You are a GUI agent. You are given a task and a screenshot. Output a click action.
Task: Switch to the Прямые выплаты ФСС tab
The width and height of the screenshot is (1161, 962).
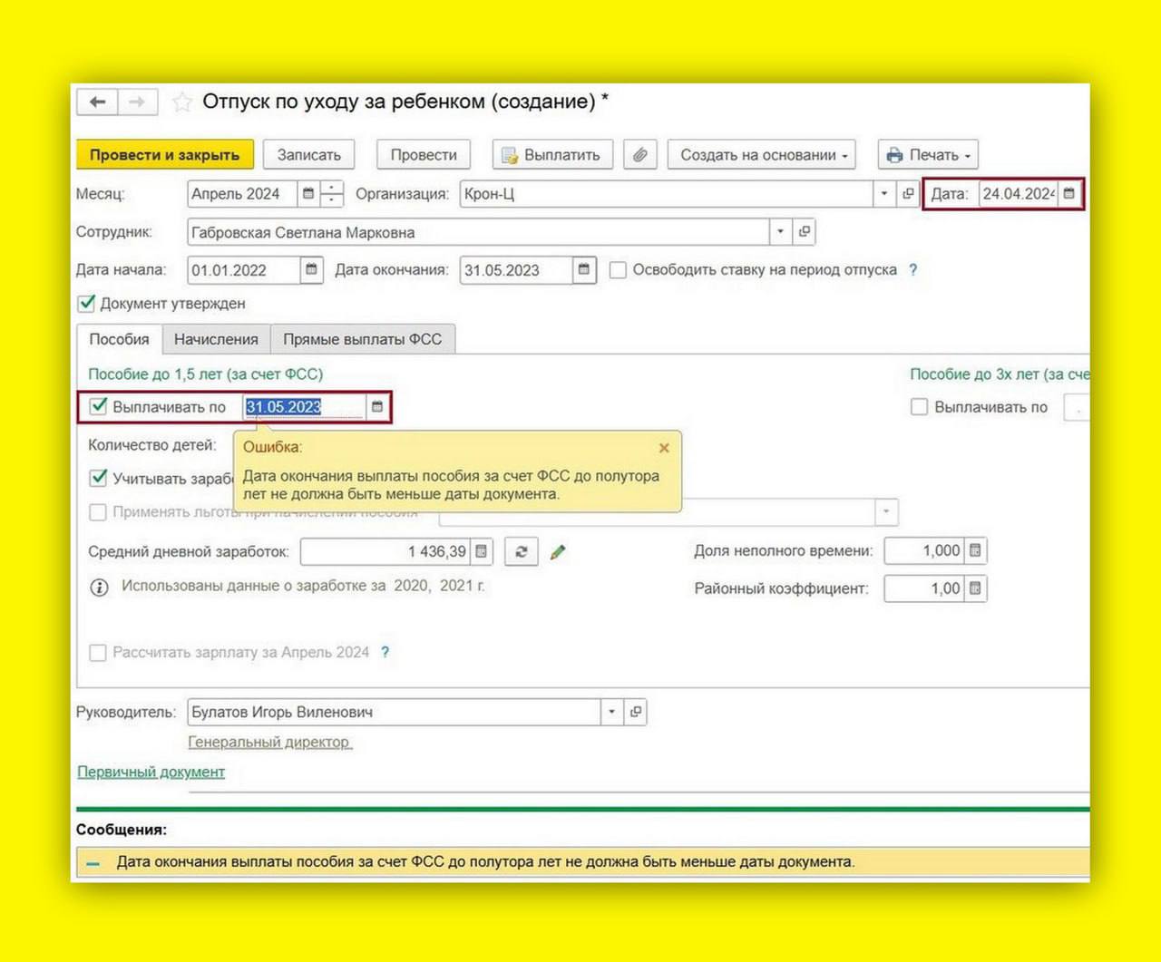pos(362,339)
